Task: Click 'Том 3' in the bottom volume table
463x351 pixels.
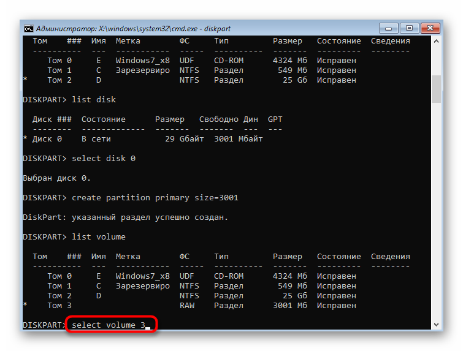Action: 59,305
